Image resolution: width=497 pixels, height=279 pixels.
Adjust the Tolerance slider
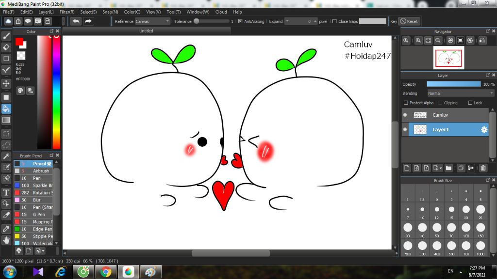click(212, 21)
